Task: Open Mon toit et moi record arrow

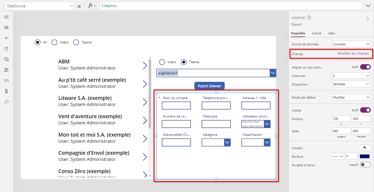Action: pyautogui.click(x=145, y=139)
